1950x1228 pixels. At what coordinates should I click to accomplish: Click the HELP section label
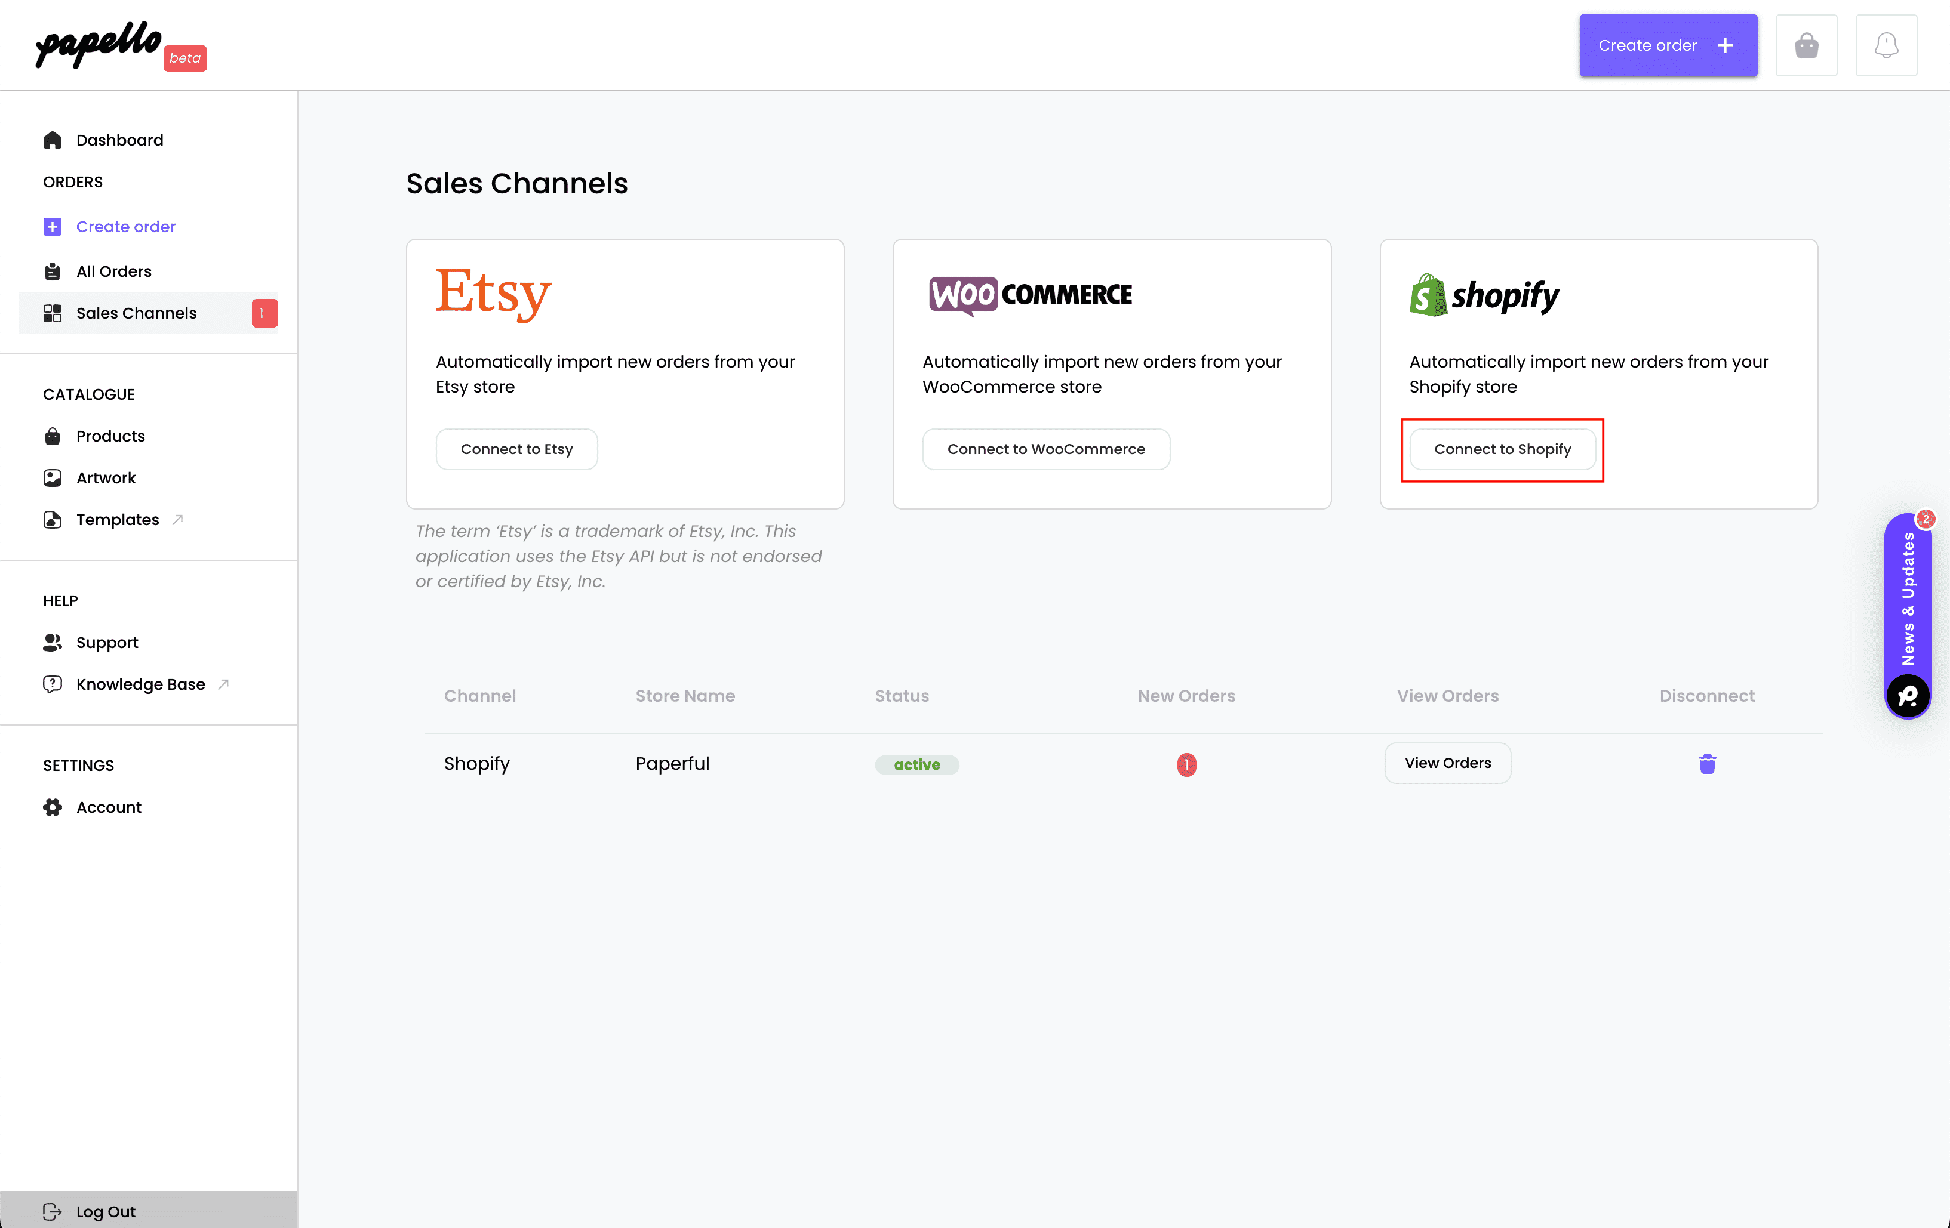(x=61, y=601)
